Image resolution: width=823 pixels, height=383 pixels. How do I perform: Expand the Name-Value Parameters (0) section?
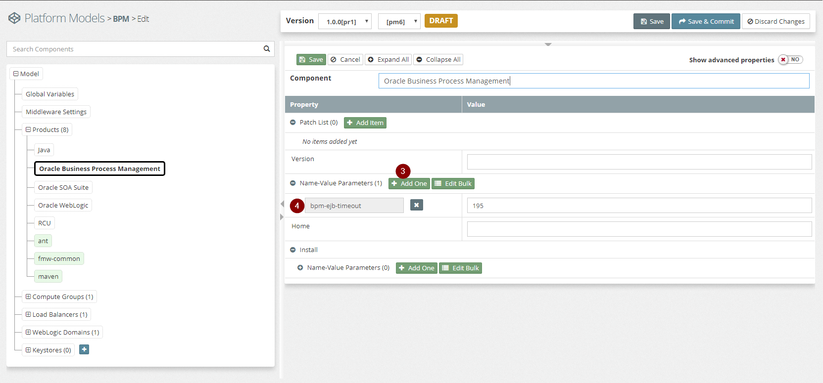pos(300,268)
